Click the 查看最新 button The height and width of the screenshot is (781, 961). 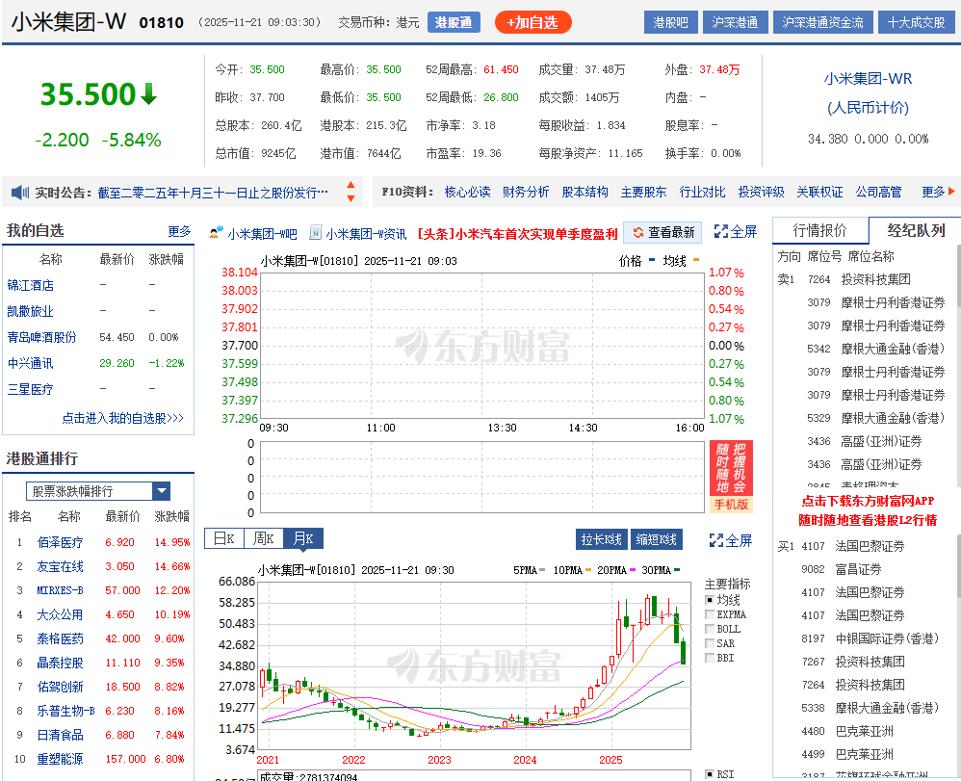click(x=662, y=232)
